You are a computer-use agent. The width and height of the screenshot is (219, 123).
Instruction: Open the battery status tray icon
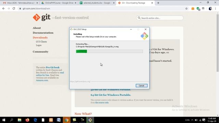196,120
